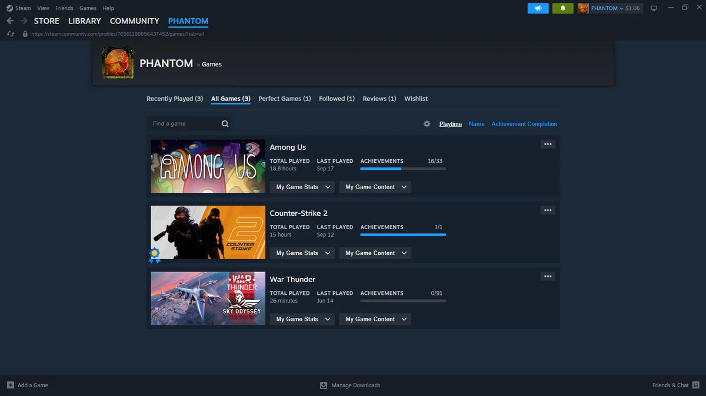Switch to Perfect Games (1) tab
Viewport: 706px width, 396px height.
click(285, 99)
